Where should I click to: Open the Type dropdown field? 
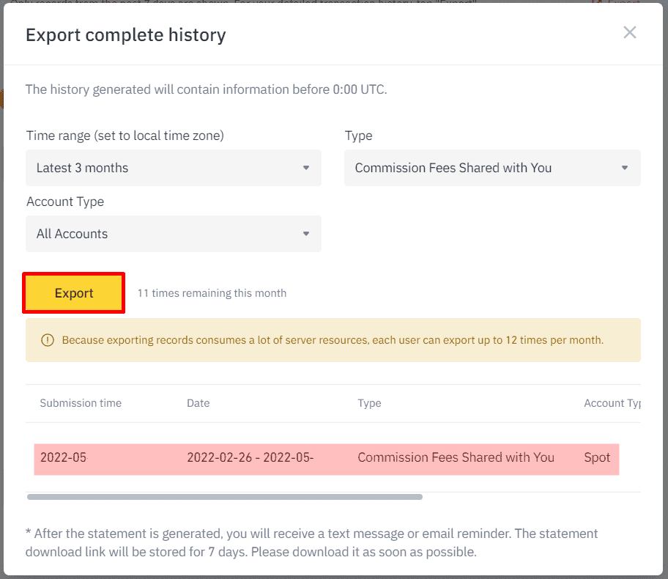pyautogui.click(x=491, y=168)
